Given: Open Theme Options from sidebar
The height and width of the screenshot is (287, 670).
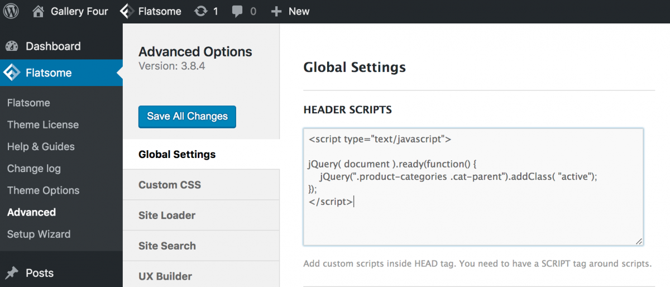Looking at the screenshot, I should [43, 190].
